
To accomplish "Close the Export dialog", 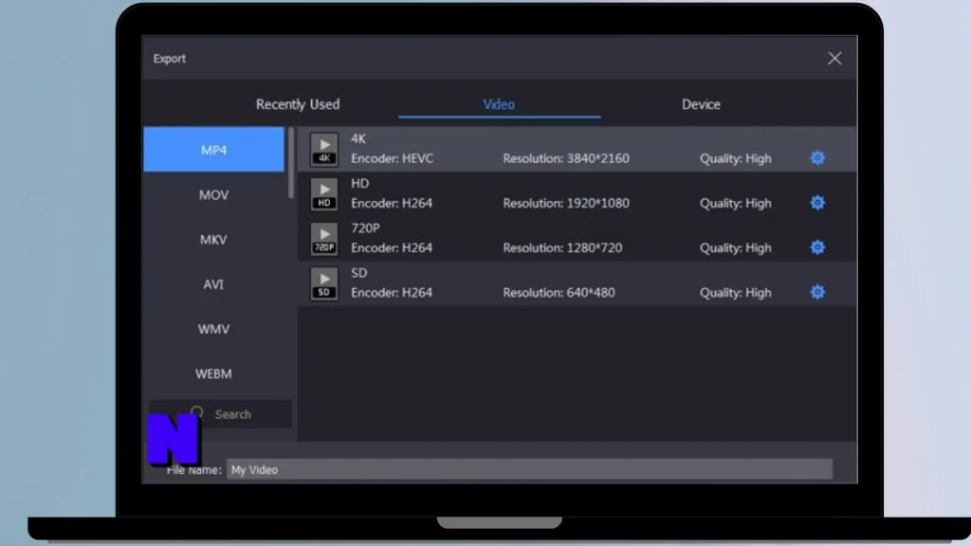I will (x=834, y=58).
